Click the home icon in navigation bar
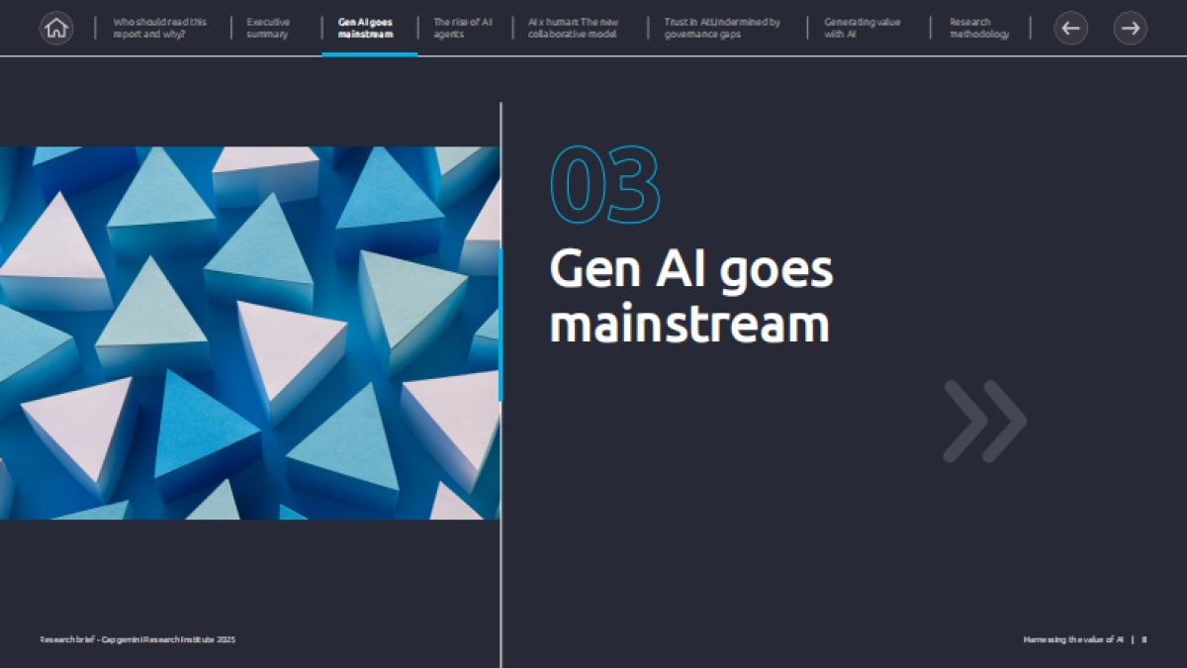 pos(56,28)
